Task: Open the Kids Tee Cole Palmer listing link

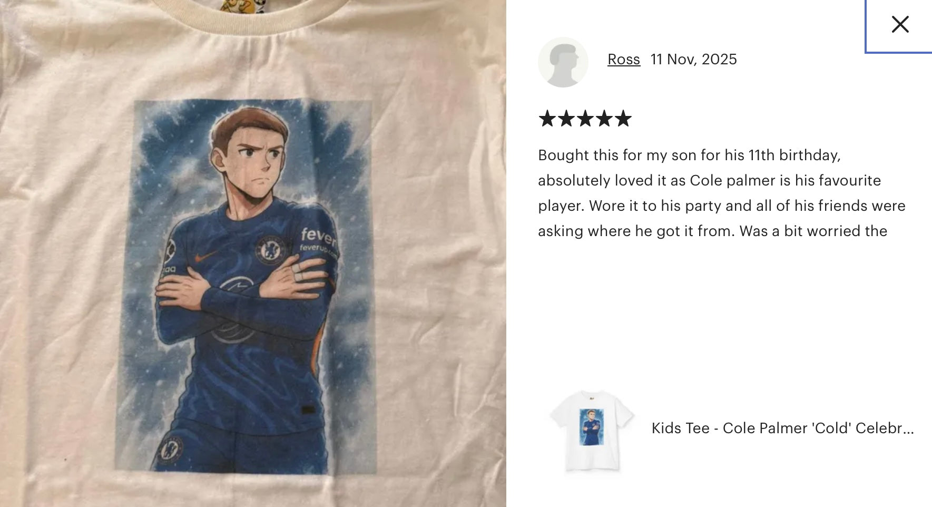Action: point(782,428)
